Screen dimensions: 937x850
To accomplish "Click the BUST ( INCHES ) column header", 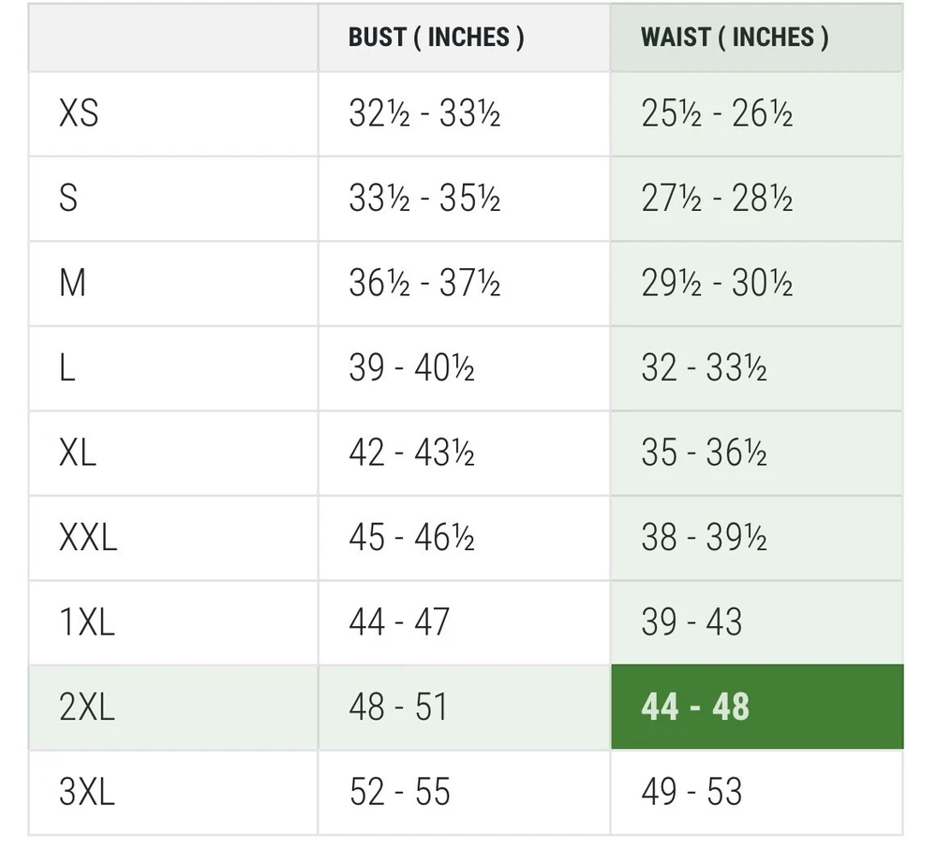I will pyautogui.click(x=436, y=37).
